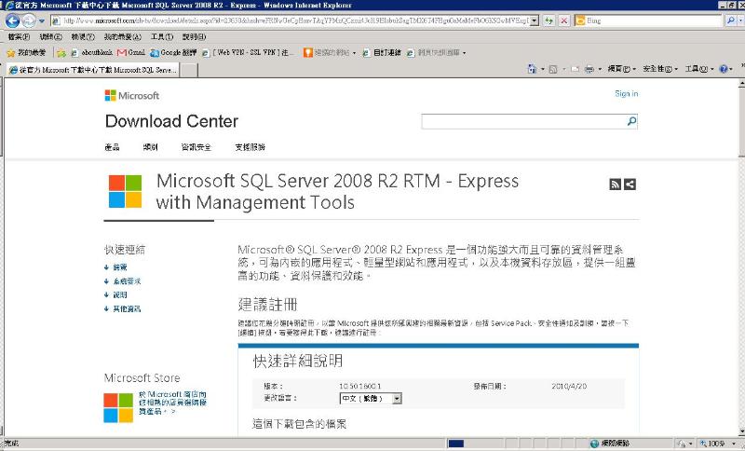Click the 網際網路 security zone status
745x451 pixels.
(610, 444)
